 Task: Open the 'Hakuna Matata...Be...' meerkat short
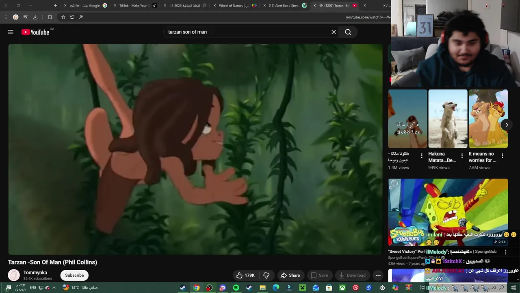pos(448,119)
